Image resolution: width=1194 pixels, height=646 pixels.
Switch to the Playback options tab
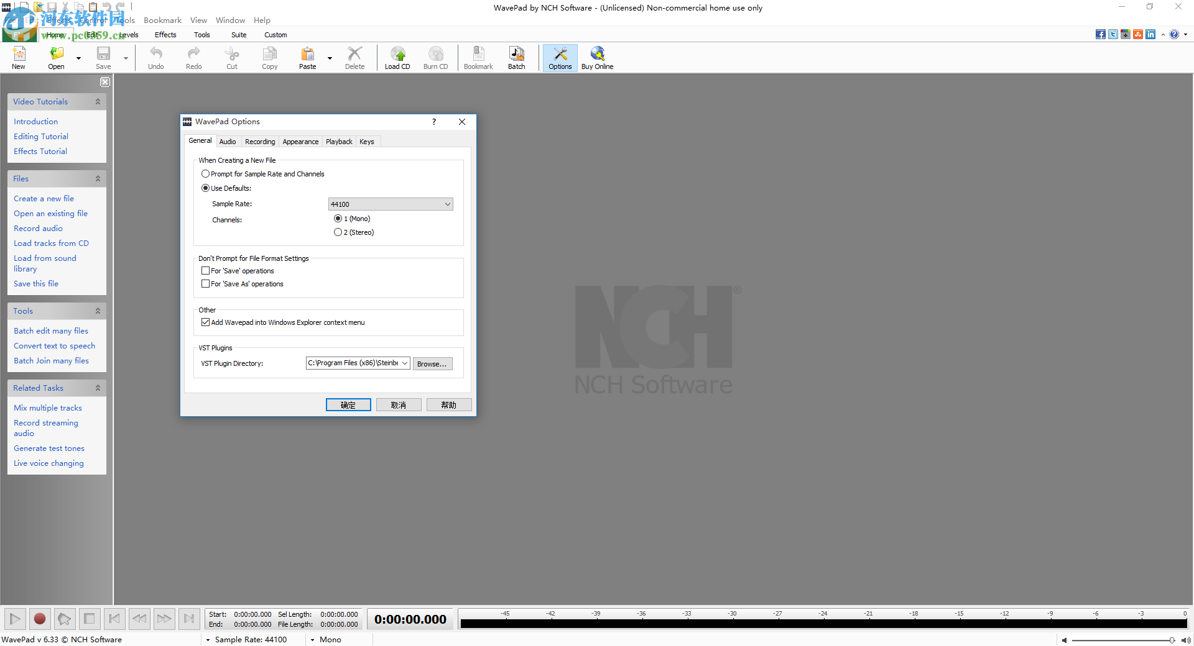coord(339,142)
